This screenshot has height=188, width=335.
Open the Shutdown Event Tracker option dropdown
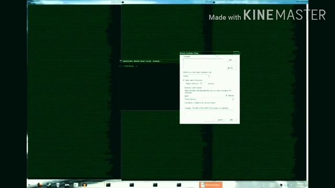click(x=209, y=99)
